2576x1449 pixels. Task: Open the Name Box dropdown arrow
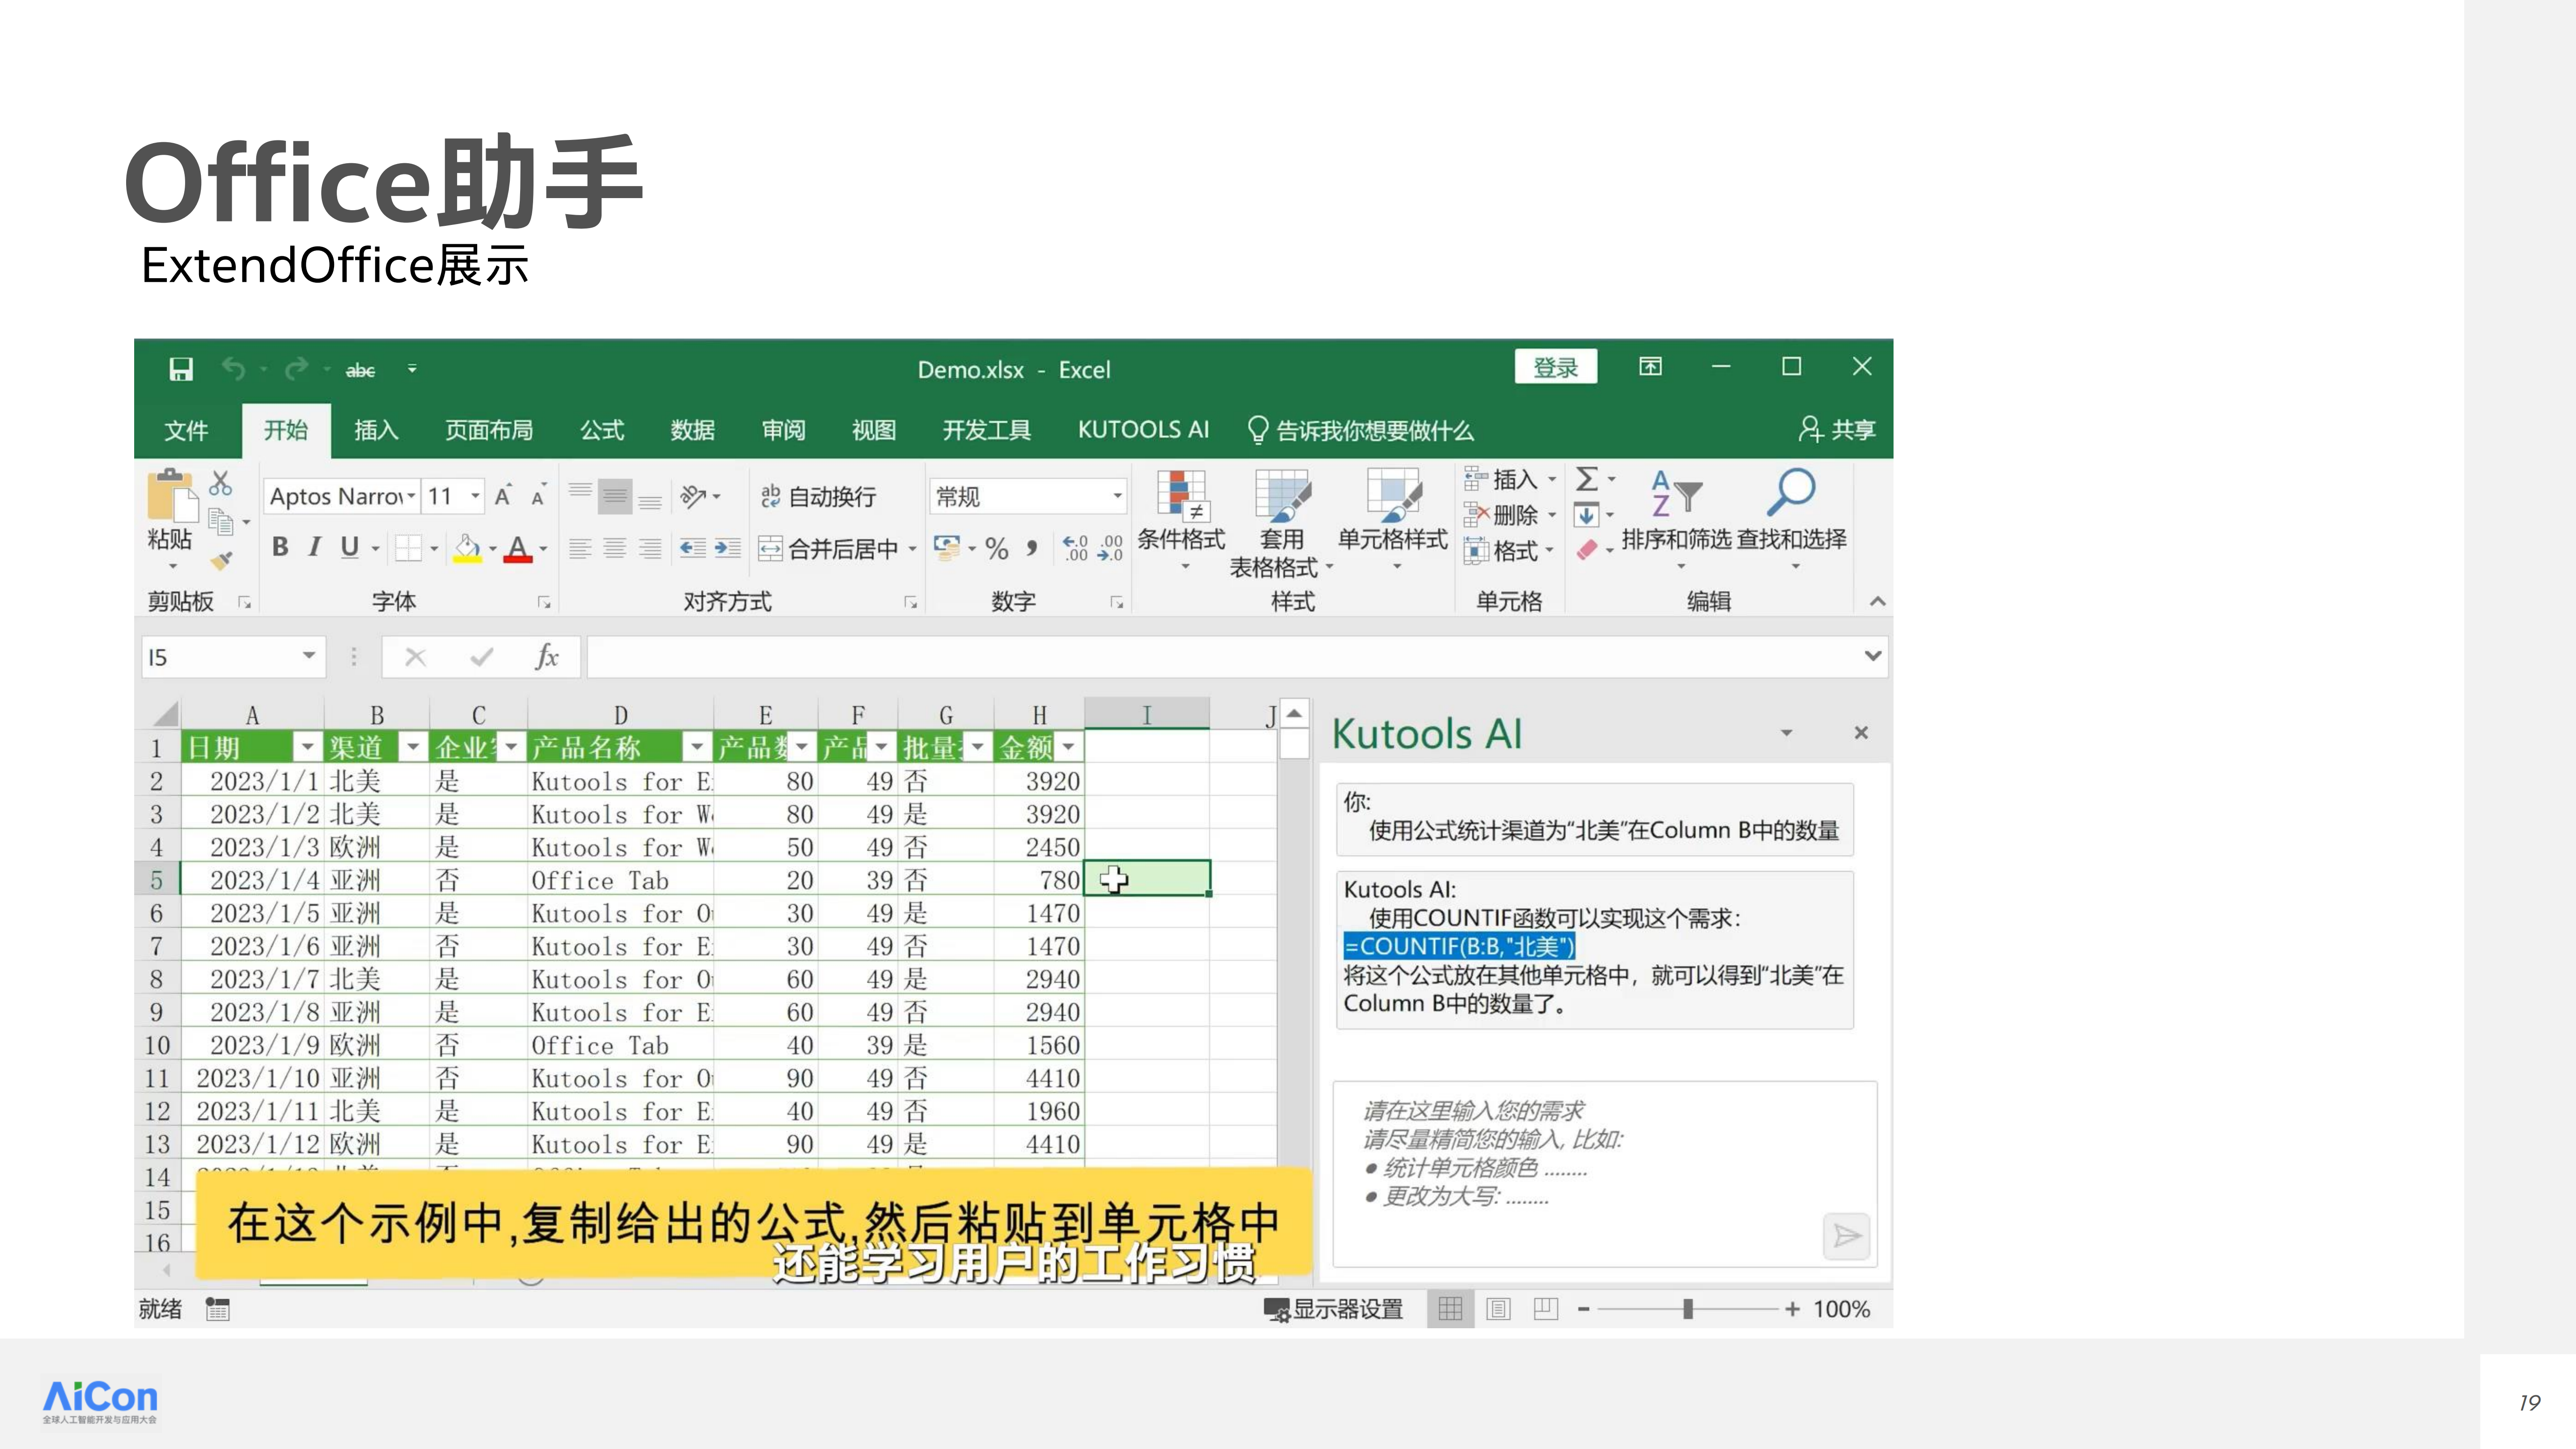pyautogui.click(x=309, y=656)
